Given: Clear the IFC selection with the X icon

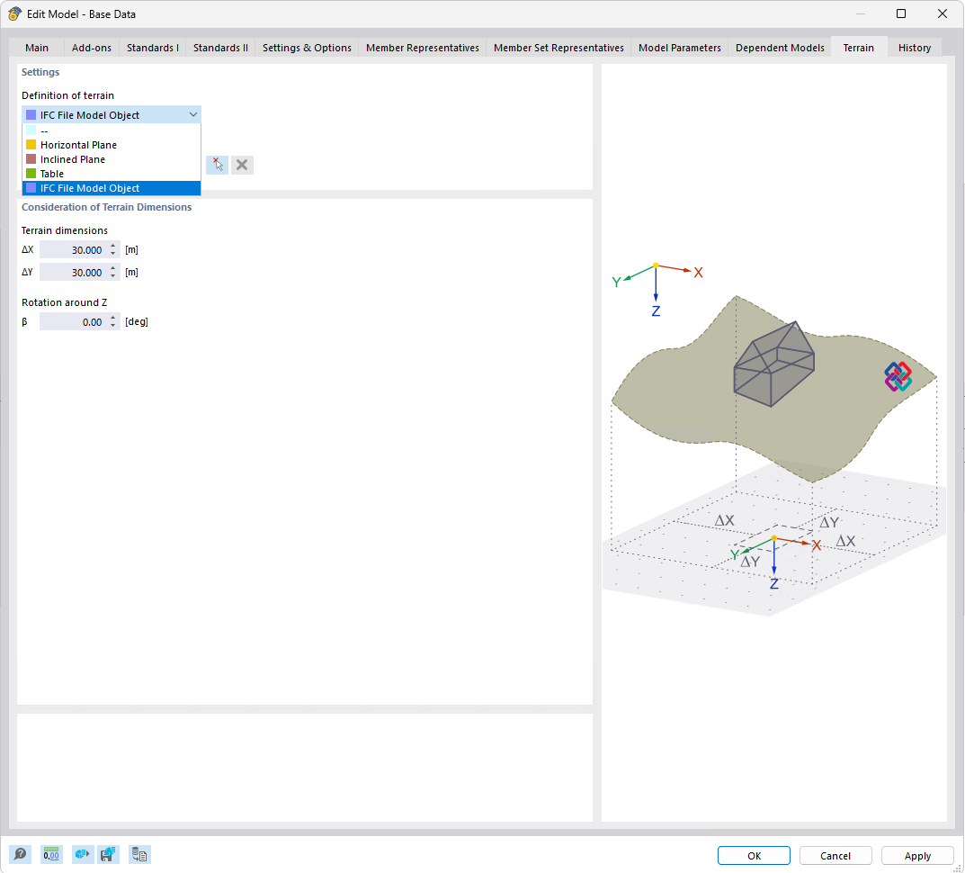Looking at the screenshot, I should pos(242,165).
